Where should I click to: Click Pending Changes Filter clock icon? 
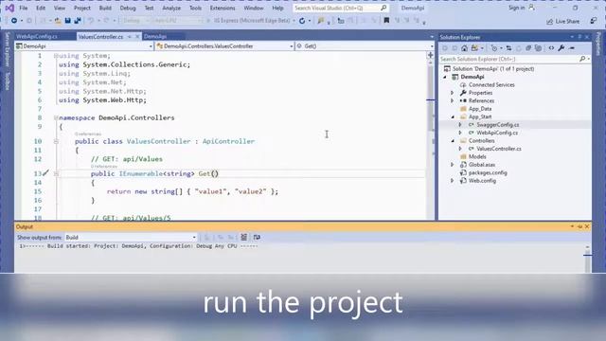tap(494, 48)
